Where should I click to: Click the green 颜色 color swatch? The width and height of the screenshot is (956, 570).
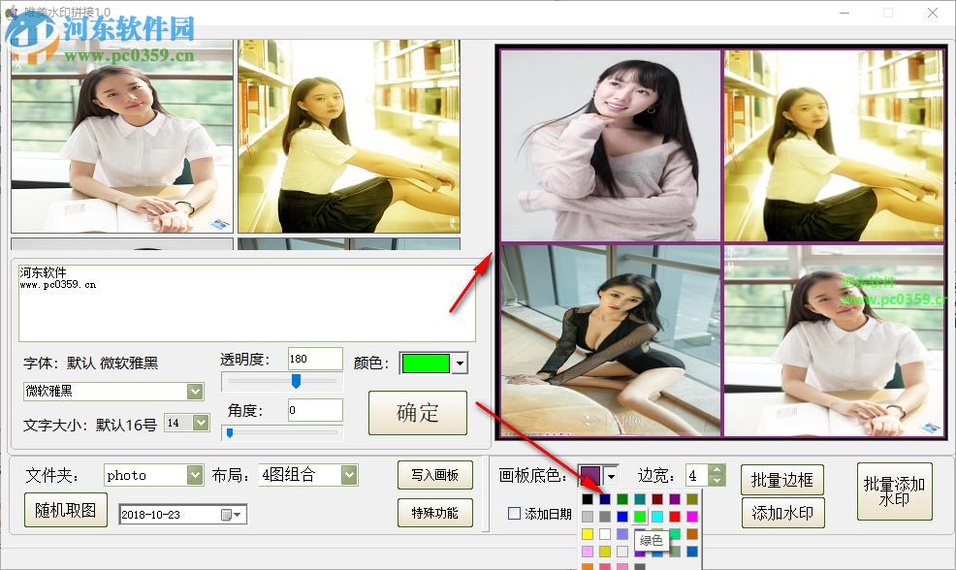(x=427, y=363)
